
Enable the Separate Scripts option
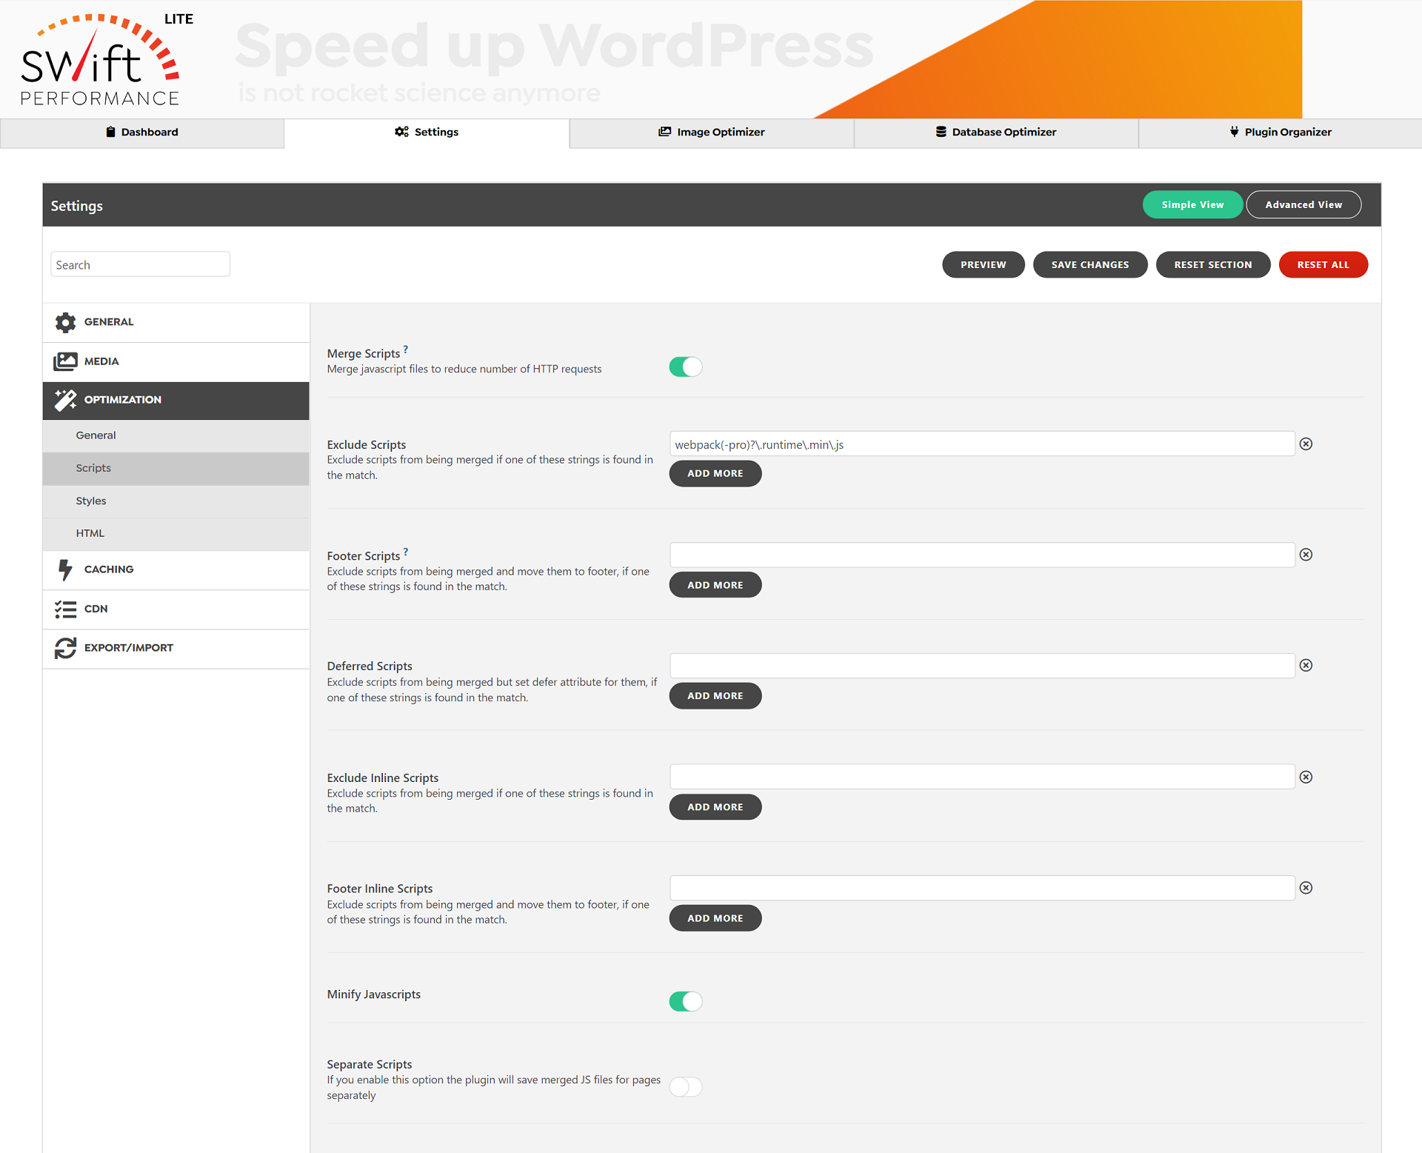(x=685, y=1086)
